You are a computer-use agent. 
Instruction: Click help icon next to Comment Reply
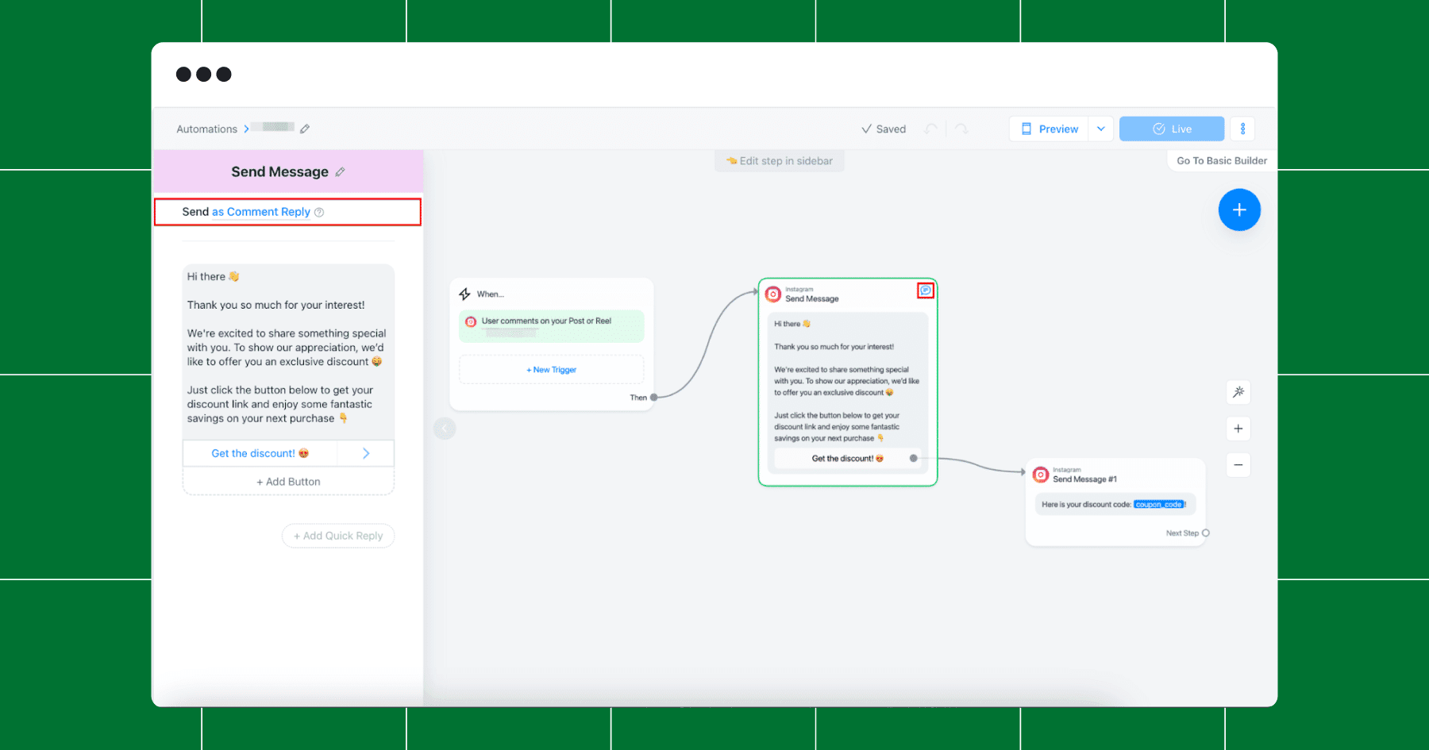click(x=319, y=212)
